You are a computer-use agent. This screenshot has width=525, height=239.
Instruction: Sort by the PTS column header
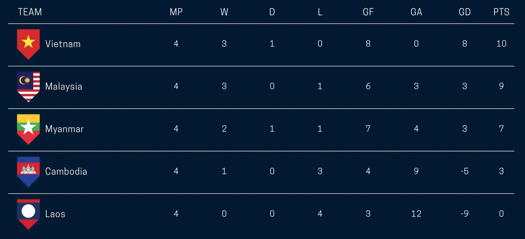pyautogui.click(x=501, y=12)
